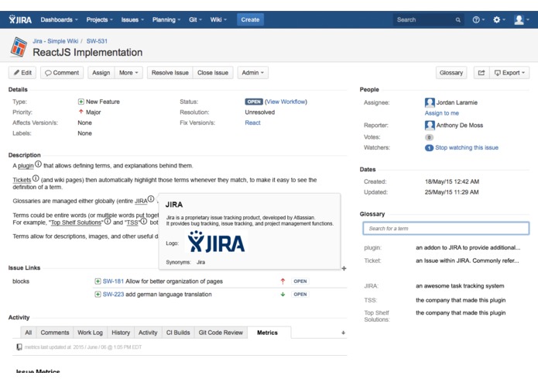The image size is (538, 383).
Task: Open the SW-181 issue link
Action: click(113, 281)
